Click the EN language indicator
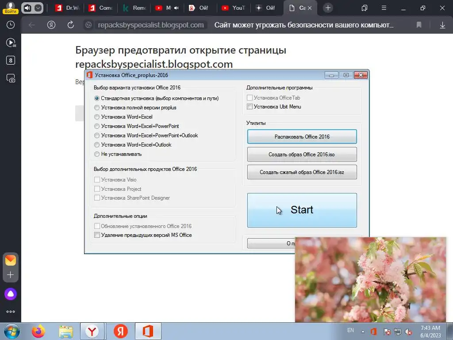Viewport: 453px width, 340px height. [x=350, y=330]
